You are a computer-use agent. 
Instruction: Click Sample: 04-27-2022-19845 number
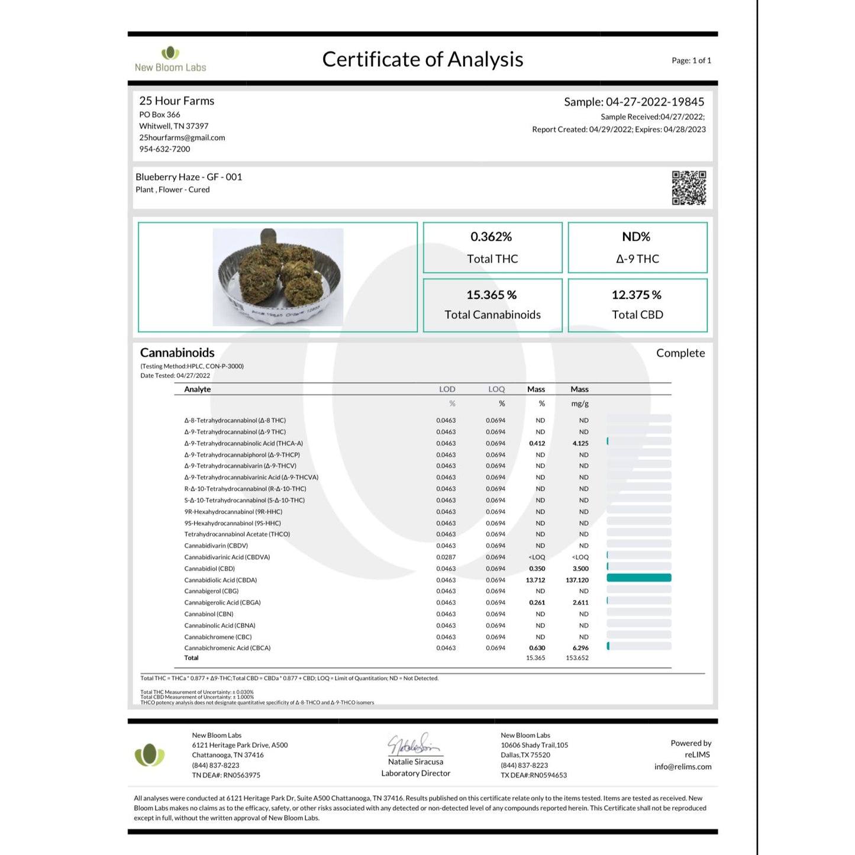[634, 102]
